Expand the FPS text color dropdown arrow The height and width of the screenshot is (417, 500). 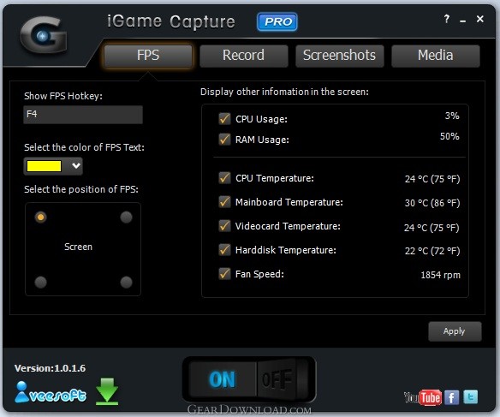pos(76,165)
